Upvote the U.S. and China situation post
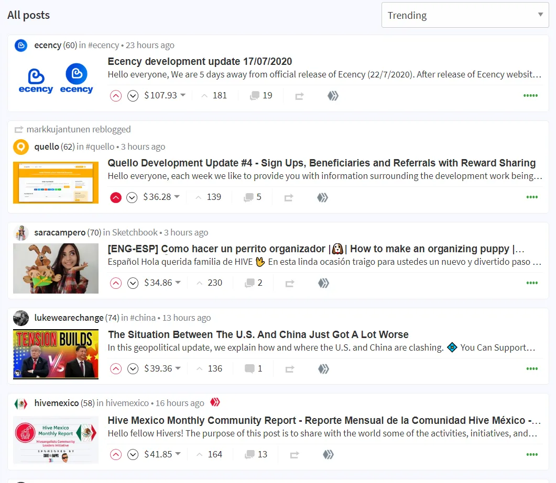 point(116,368)
